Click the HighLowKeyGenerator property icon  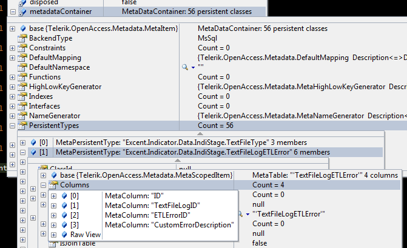pos(24,87)
